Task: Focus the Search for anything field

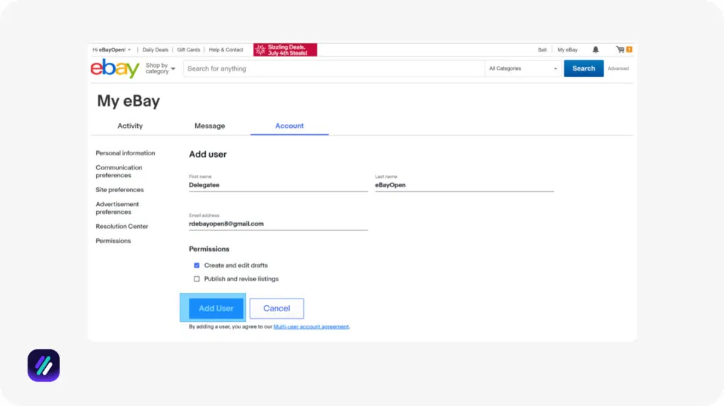Action: [334, 68]
